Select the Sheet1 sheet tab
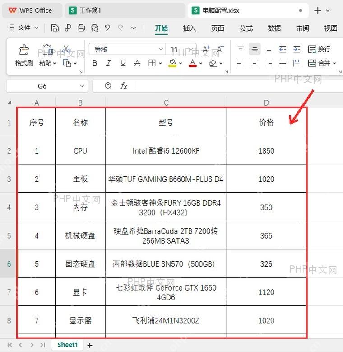 tap(68, 345)
